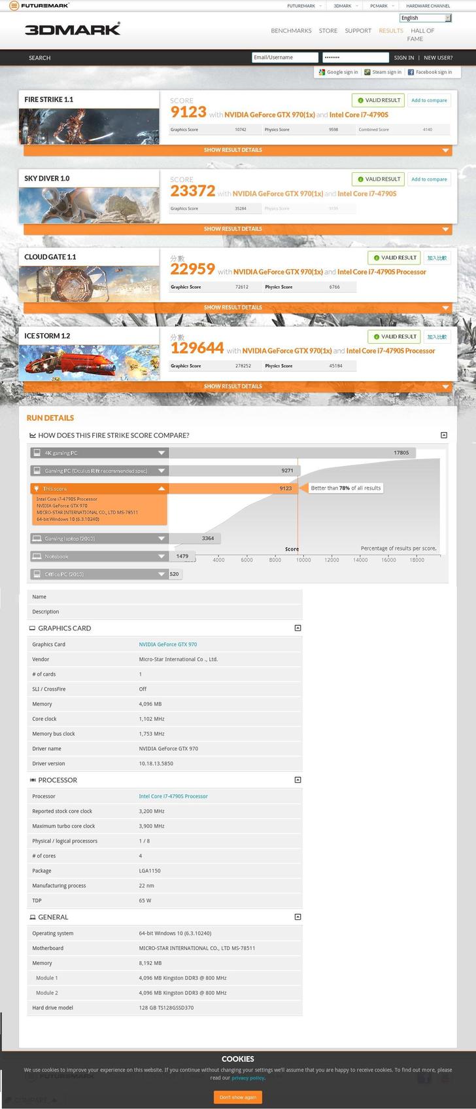Viewport: 476px width, 1109px height.
Task: Collapse the score comparison section icon
Action: 444,435
